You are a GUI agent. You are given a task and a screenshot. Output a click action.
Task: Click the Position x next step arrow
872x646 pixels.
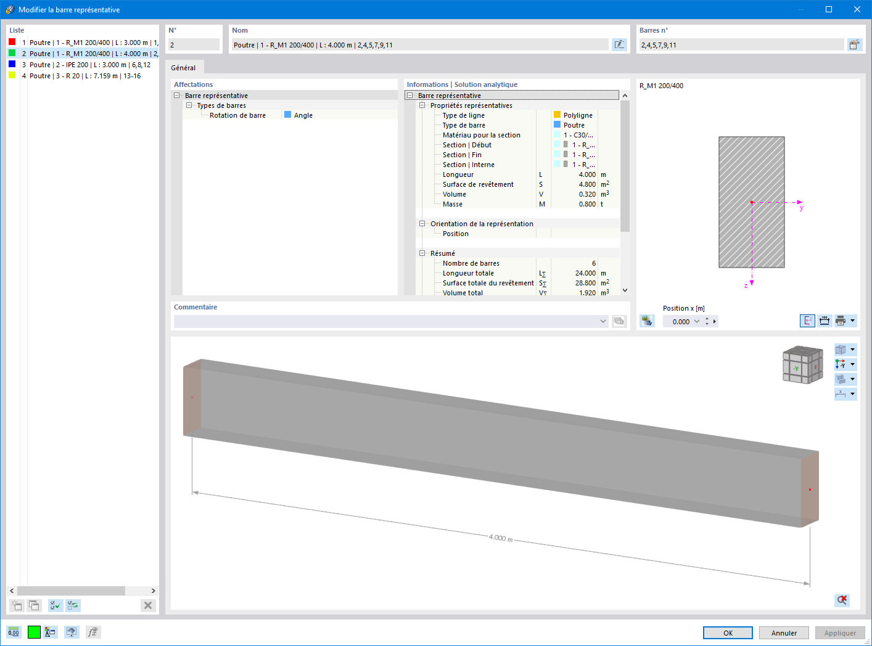coord(715,321)
